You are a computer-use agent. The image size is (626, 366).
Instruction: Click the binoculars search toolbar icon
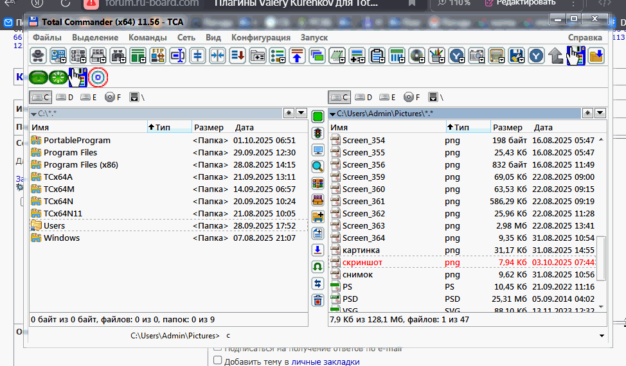(119, 55)
